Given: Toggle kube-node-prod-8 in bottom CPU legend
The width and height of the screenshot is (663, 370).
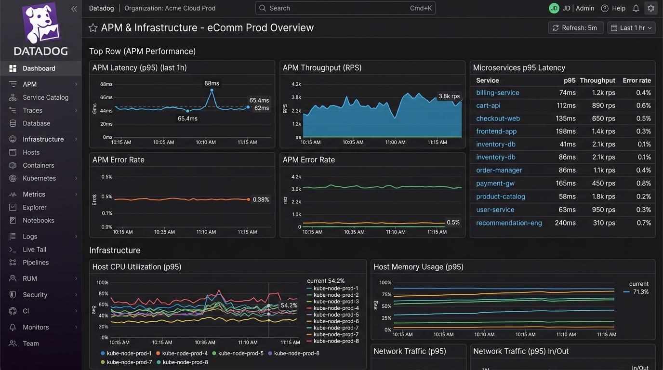Looking at the screenshot, I should 182,362.
